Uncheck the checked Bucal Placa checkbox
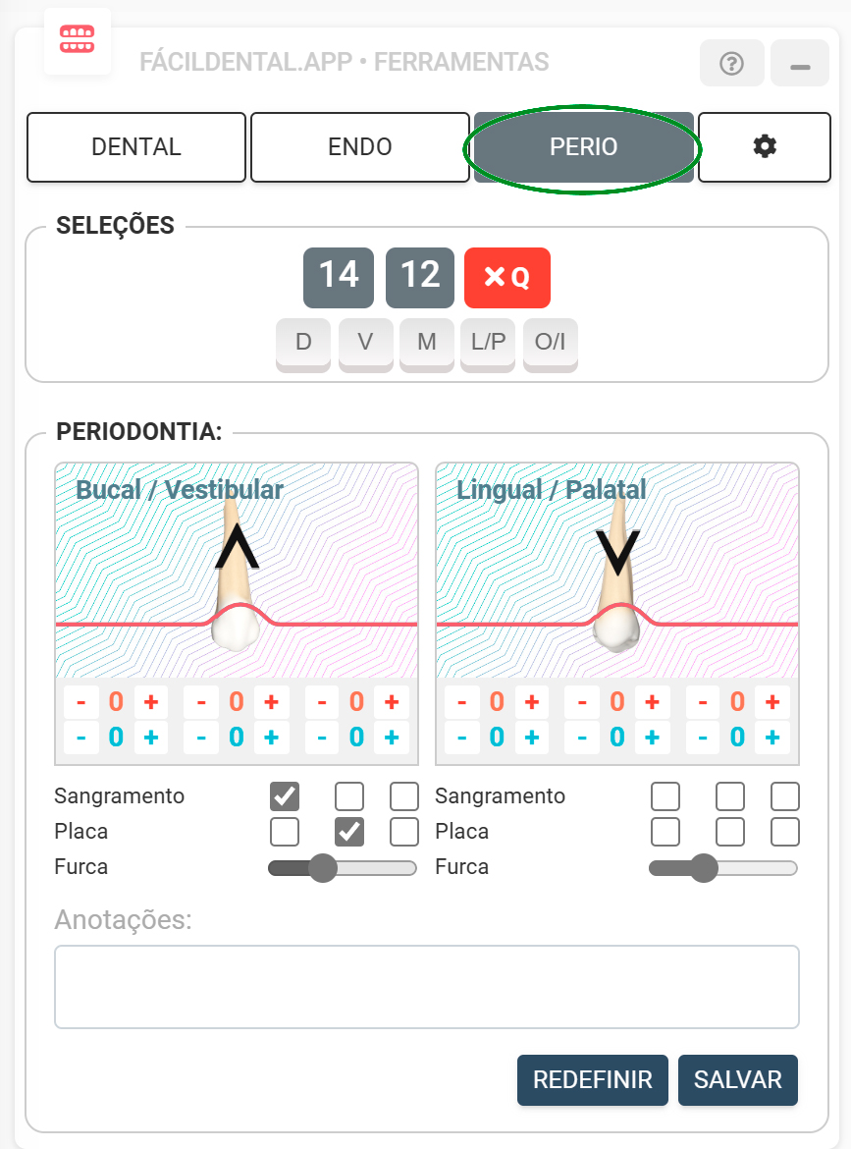The height and width of the screenshot is (1149, 851). pyautogui.click(x=349, y=832)
